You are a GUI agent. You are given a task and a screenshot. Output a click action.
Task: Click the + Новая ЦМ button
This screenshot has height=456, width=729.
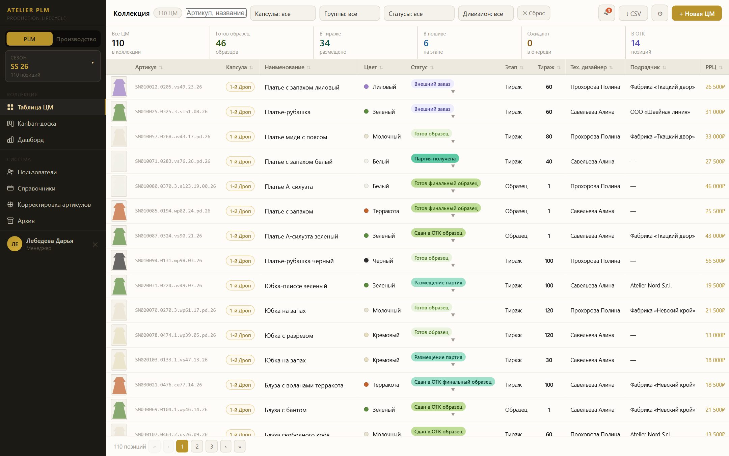pyautogui.click(x=697, y=14)
